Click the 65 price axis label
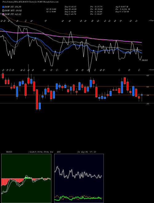Screen dimensions: 154x203 point(148,75)
